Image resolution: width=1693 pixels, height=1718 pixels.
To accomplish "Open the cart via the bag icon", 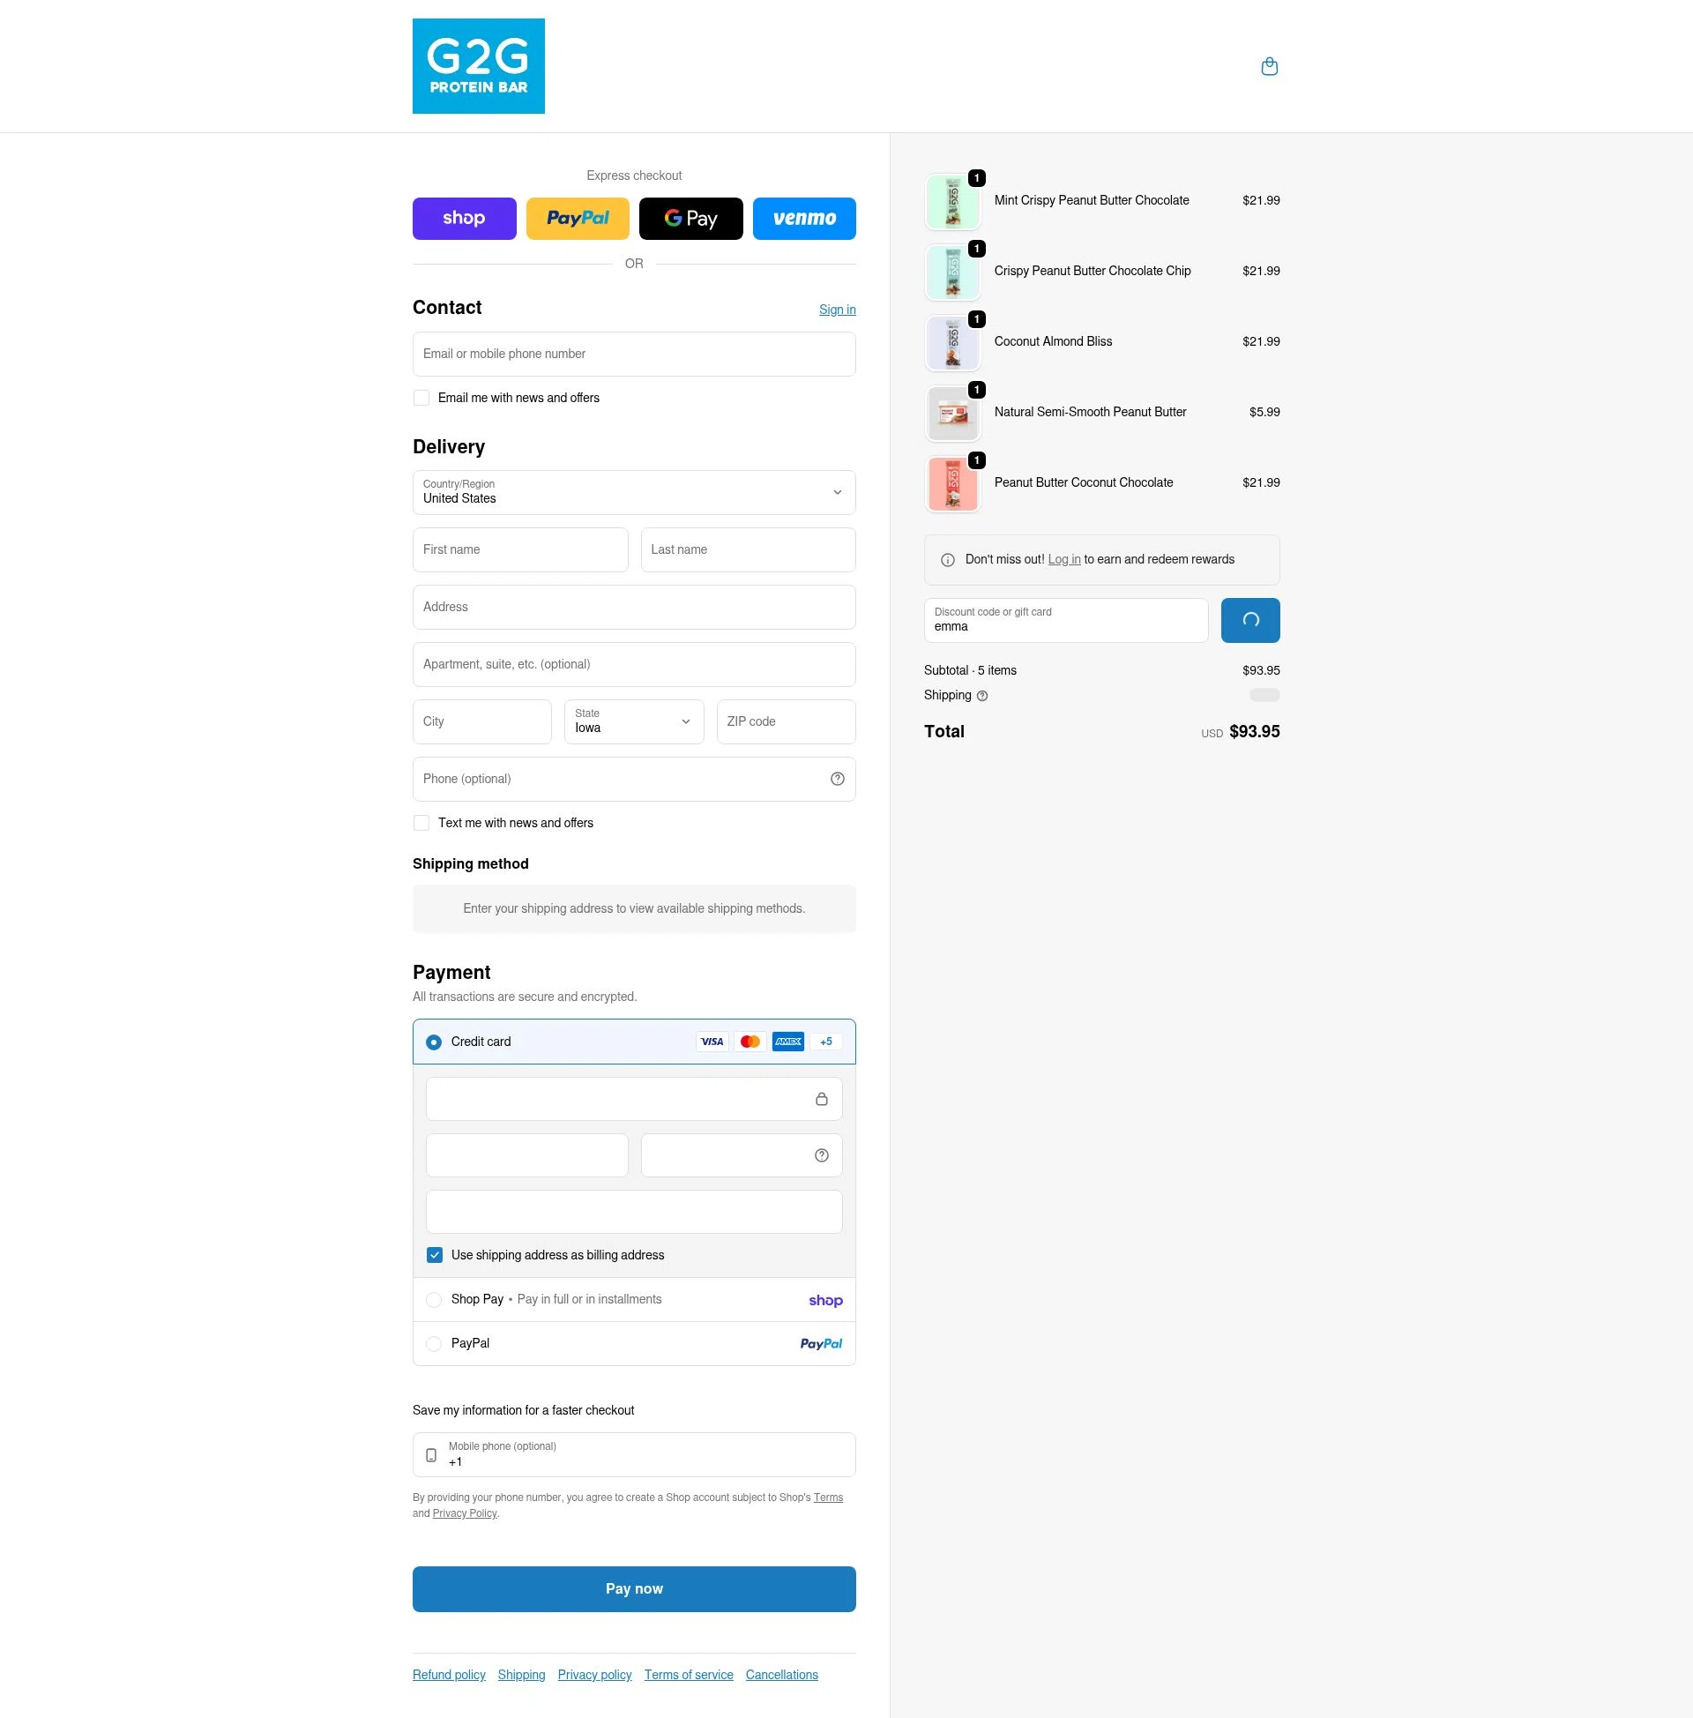I will click(1269, 66).
